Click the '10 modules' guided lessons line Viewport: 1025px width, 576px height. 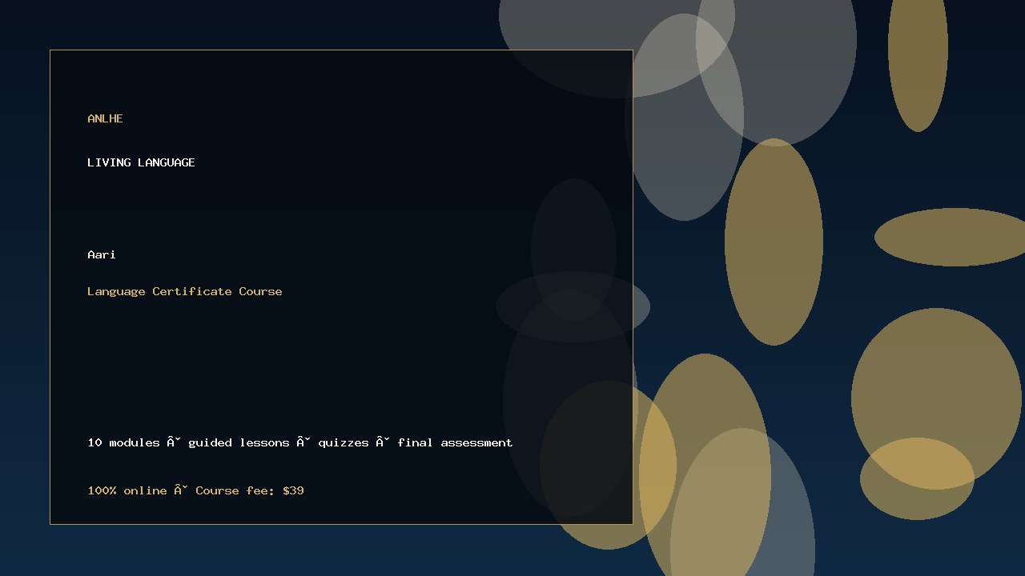[300, 442]
